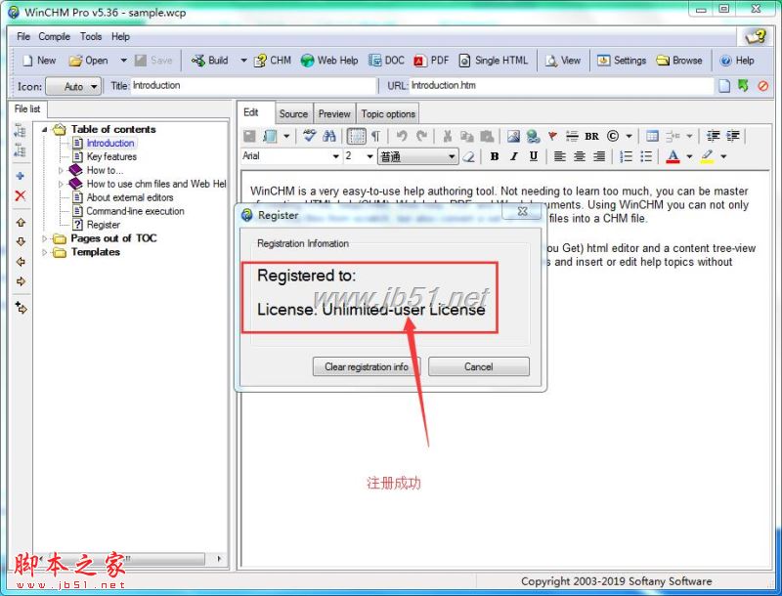This screenshot has width=782, height=596.
Task: Generate Single HTML output
Action: click(493, 61)
